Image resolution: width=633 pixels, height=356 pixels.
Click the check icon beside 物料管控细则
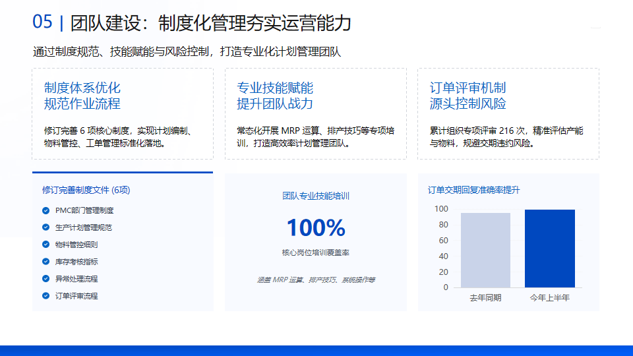(x=45, y=245)
